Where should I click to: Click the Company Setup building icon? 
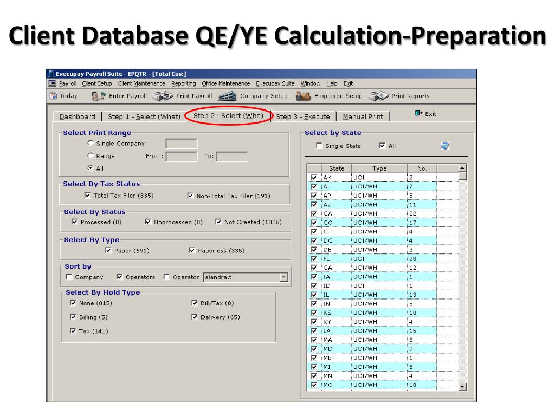[227, 96]
